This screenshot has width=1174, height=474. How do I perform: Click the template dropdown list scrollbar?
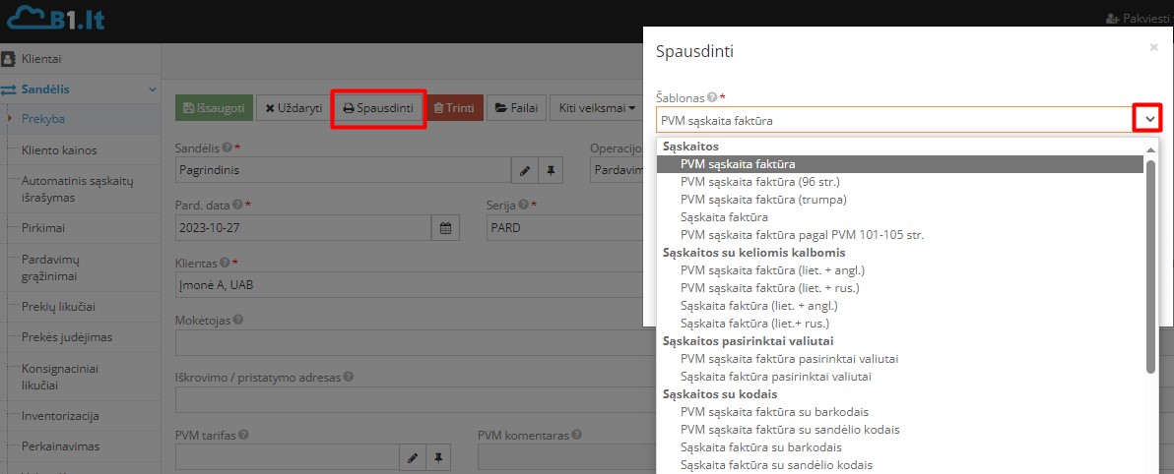click(x=1150, y=266)
